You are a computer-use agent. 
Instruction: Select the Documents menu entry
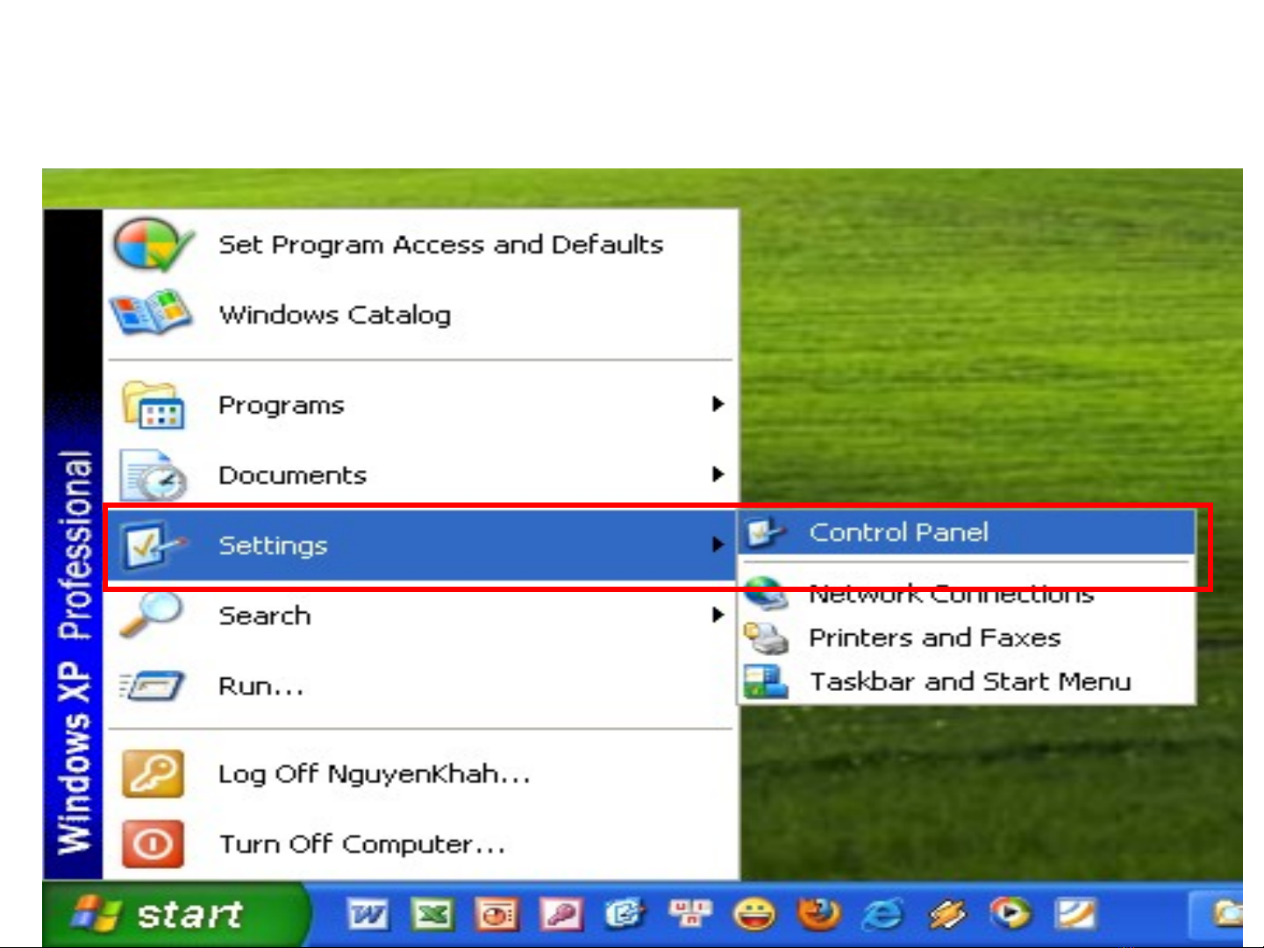pyautogui.click(x=421, y=474)
